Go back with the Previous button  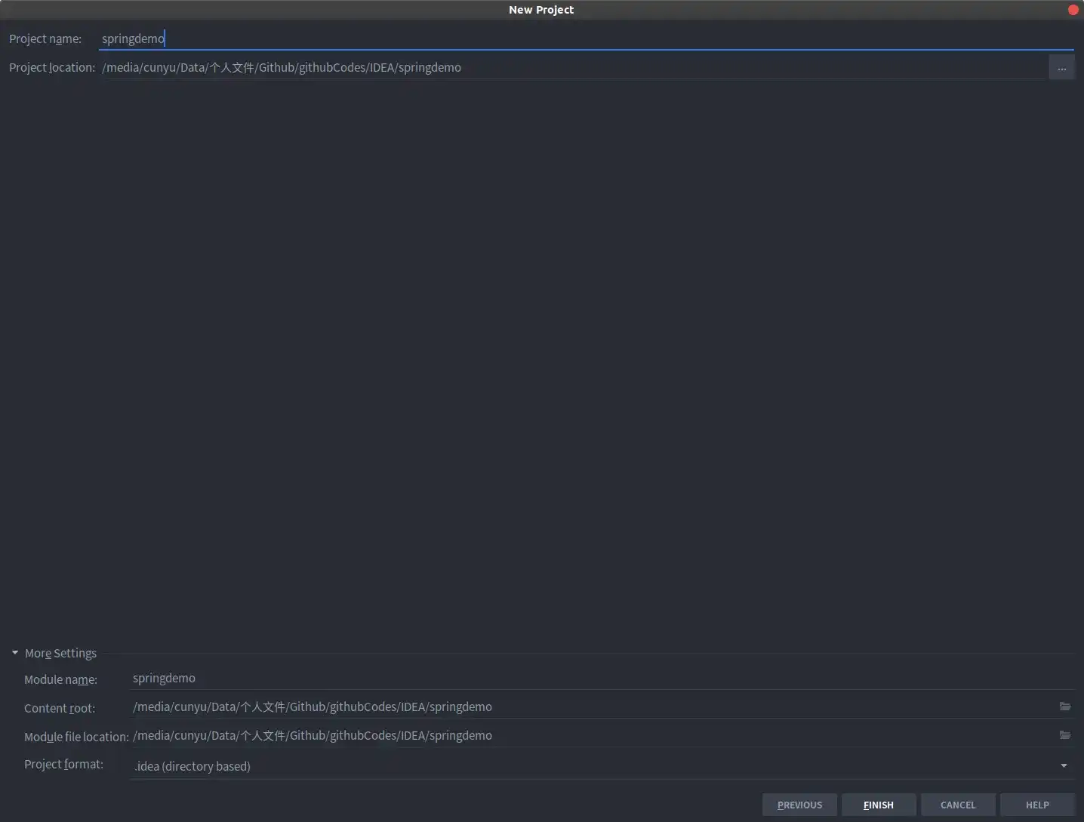pos(799,805)
